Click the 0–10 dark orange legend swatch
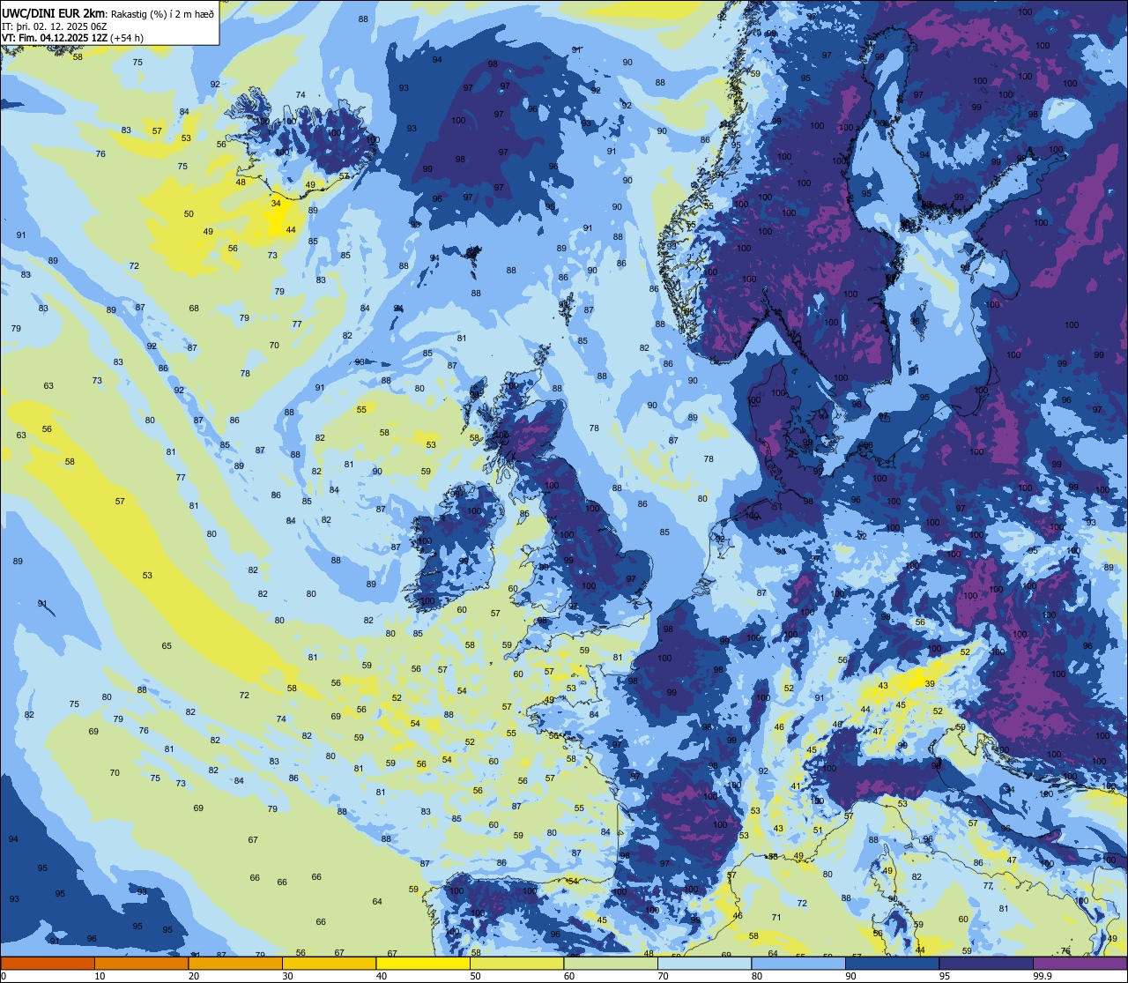Screen dimensions: 1128x983 pos(48,963)
